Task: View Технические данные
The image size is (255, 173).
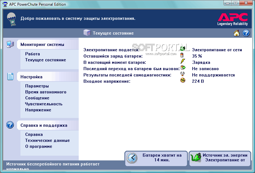Action: (47, 140)
